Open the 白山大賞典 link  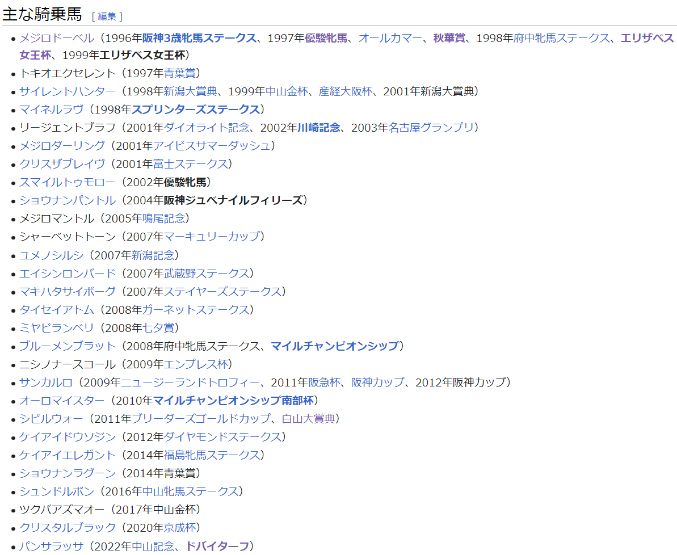[x=308, y=418]
